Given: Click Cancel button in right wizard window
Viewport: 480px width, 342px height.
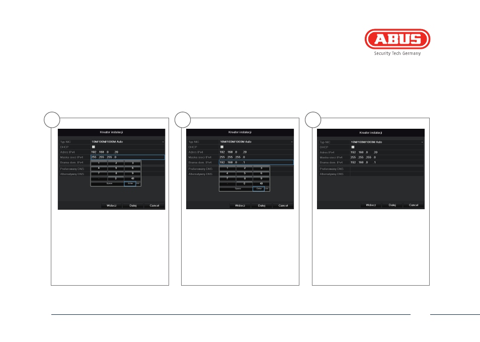Looking at the screenshot, I should pos(414,205).
